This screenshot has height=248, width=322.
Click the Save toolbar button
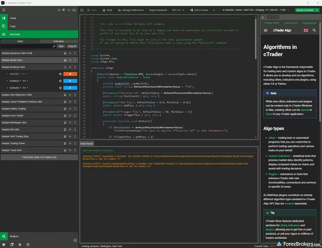(x=92, y=10)
